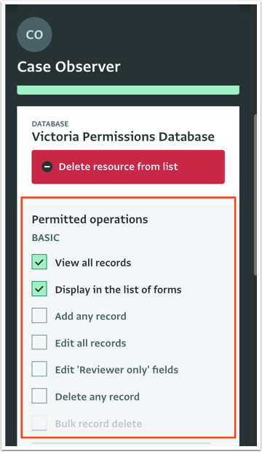262x452 pixels.
Task: Click the Permitted operations heading
Action: click(x=90, y=220)
